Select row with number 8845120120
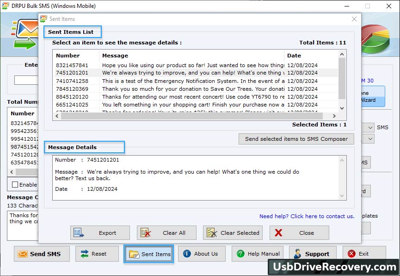Screen dimensions: 400x276 point(196,97)
